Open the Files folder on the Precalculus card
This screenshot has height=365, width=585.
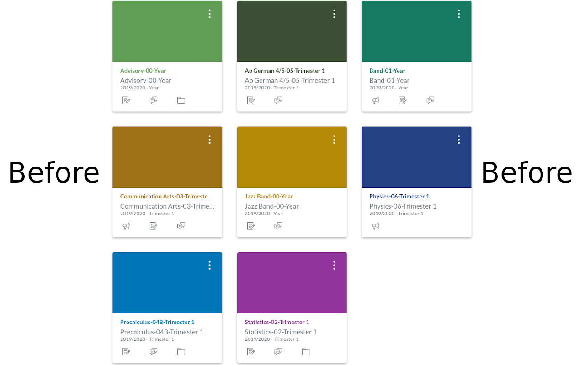[x=181, y=351]
